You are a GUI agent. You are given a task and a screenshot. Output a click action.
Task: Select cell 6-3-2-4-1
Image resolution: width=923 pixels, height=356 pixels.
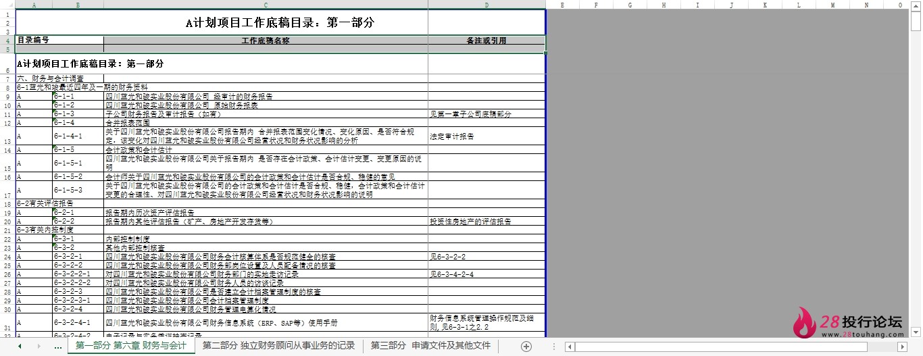[78, 323]
